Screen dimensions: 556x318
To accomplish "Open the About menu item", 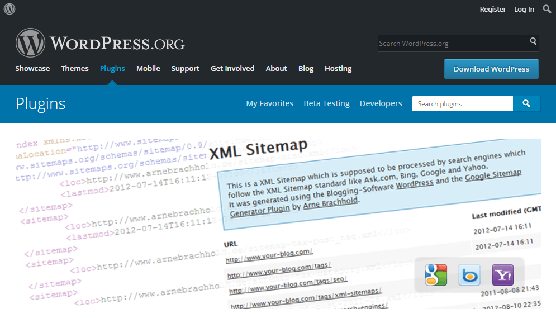I will [x=276, y=68].
